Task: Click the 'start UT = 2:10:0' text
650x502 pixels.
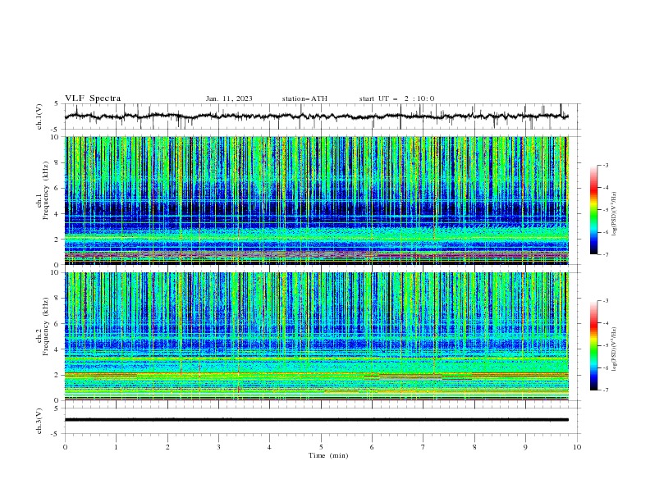Action: pos(396,98)
